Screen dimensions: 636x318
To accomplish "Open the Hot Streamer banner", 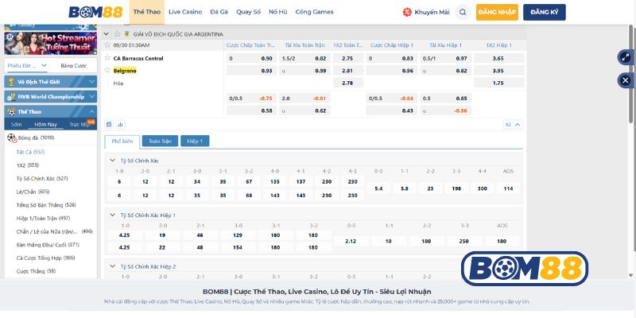I will [x=50, y=40].
